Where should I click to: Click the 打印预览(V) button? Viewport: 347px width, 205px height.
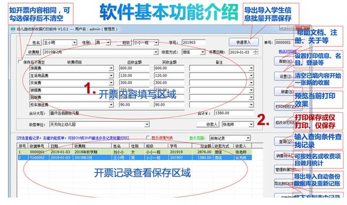click(x=285, y=106)
